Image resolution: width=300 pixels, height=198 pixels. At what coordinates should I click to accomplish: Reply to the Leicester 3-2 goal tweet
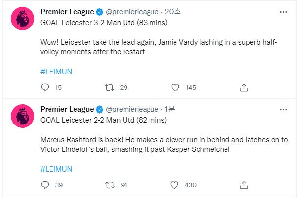(x=45, y=88)
